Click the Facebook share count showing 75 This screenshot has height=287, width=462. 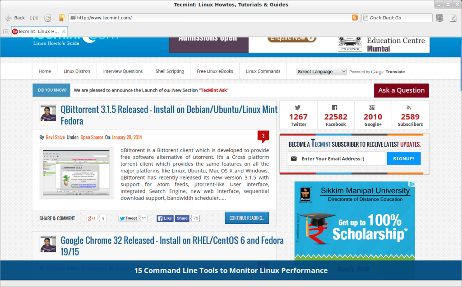click(x=196, y=218)
